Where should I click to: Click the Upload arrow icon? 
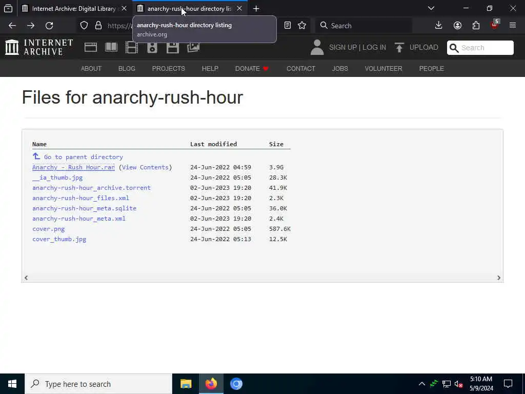tap(399, 47)
